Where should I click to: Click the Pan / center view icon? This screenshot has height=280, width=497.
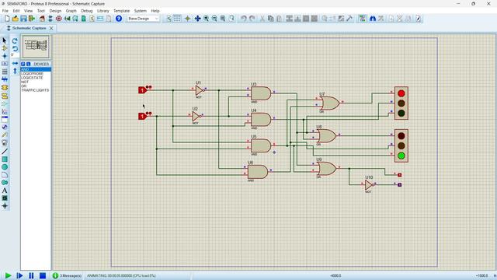tap(197, 19)
